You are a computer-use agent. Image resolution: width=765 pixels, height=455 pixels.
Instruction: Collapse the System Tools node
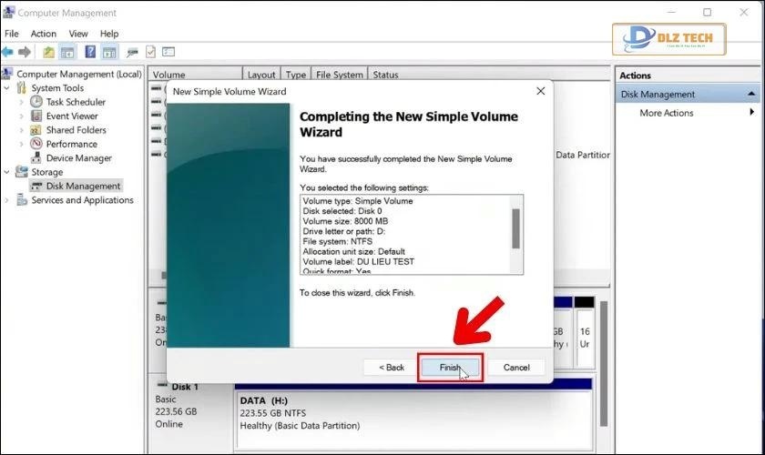[8, 88]
